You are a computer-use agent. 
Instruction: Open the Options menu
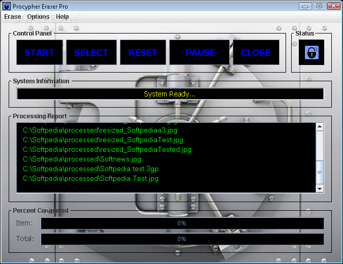click(38, 17)
